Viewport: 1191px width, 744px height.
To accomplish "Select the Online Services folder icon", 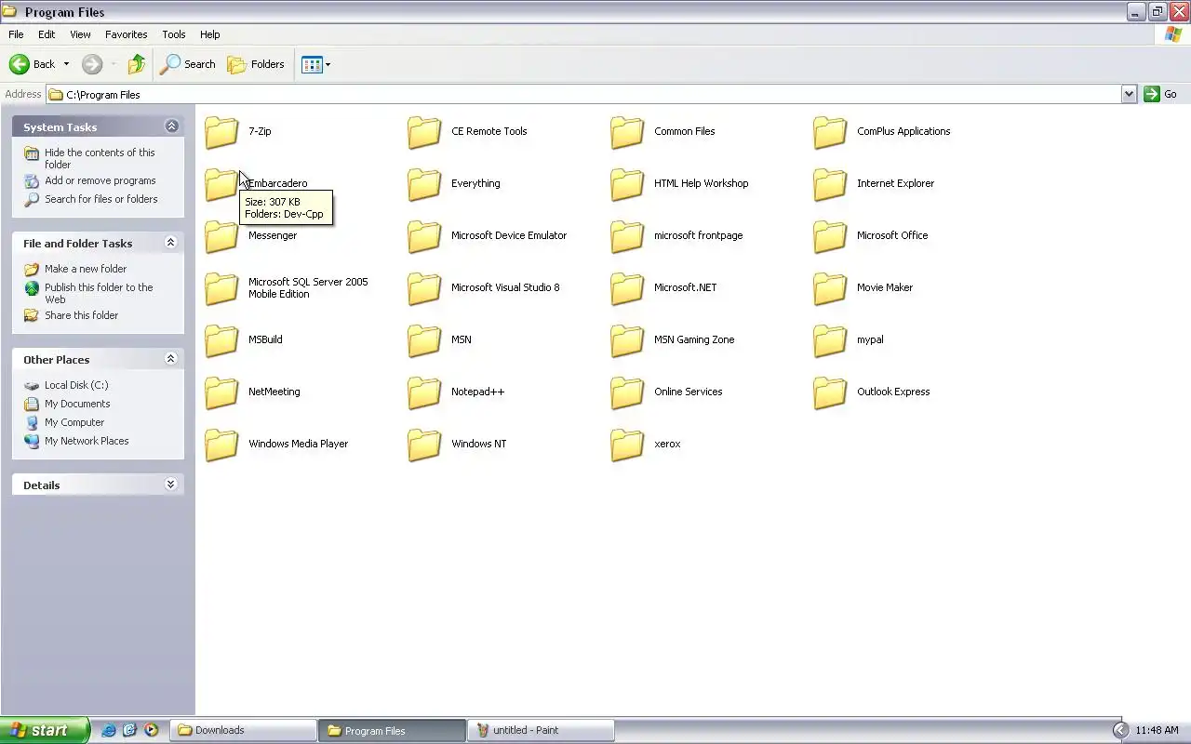I will coord(627,392).
